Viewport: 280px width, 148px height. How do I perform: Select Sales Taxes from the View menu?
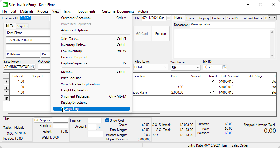coord(70,39)
